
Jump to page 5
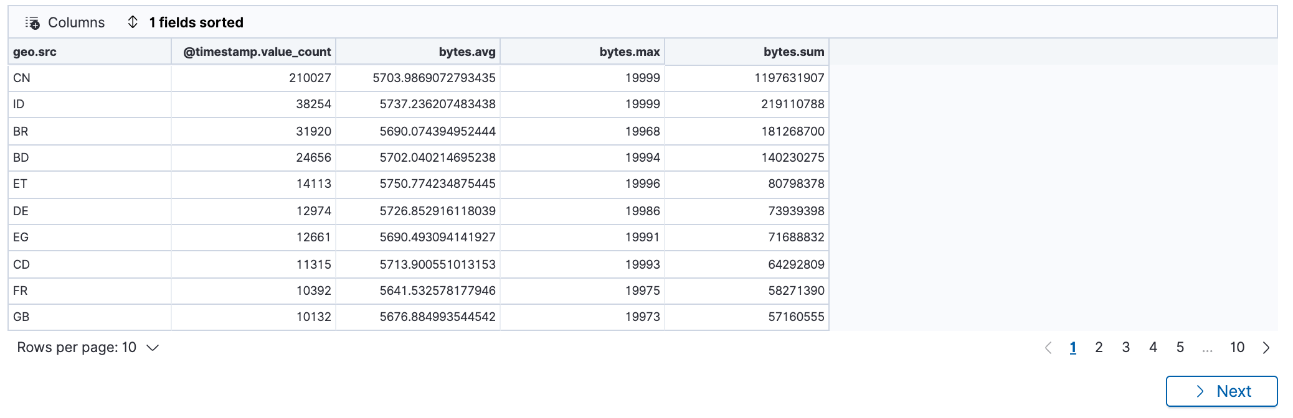point(1180,348)
